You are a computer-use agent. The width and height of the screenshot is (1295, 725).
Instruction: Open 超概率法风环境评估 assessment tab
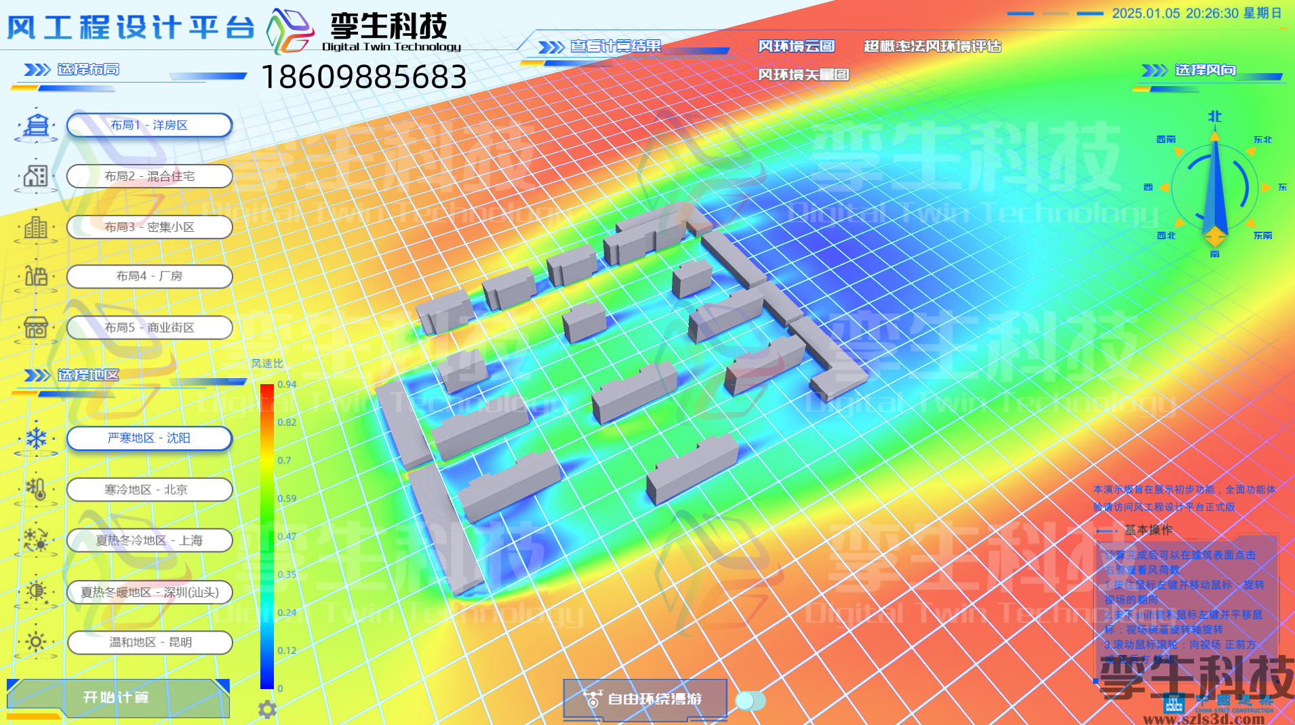pyautogui.click(x=932, y=46)
